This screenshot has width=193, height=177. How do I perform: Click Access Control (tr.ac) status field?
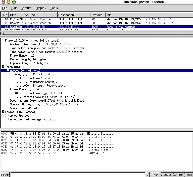(x=176, y=175)
